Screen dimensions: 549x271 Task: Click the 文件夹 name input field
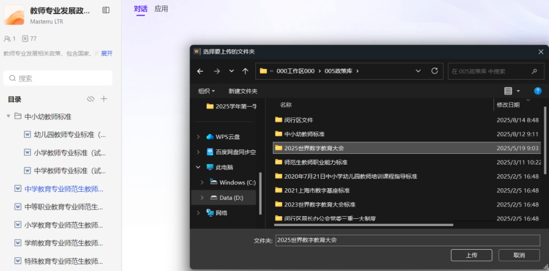pyautogui.click(x=408, y=240)
